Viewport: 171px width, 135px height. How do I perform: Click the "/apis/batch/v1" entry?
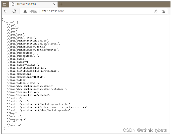point(19,62)
